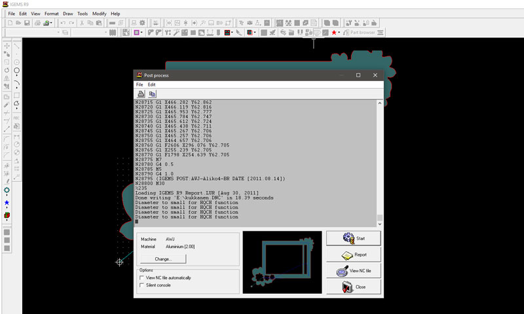
Task: Open the Modify menu
Action: point(100,14)
